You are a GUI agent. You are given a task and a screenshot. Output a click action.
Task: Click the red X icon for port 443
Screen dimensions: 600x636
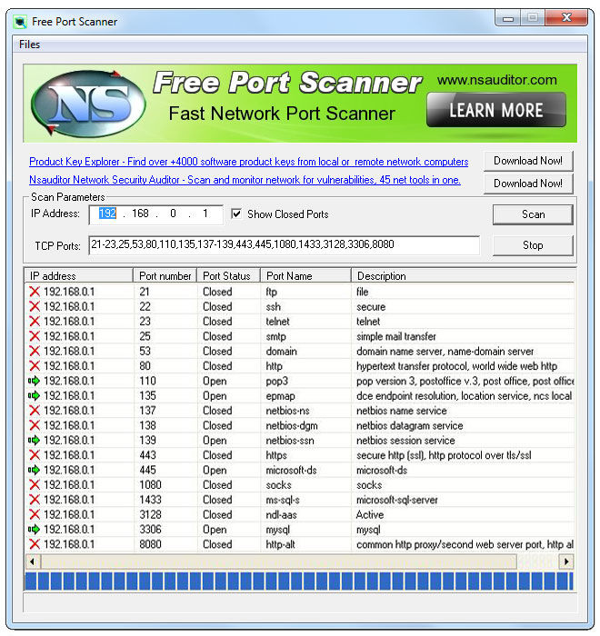35,454
